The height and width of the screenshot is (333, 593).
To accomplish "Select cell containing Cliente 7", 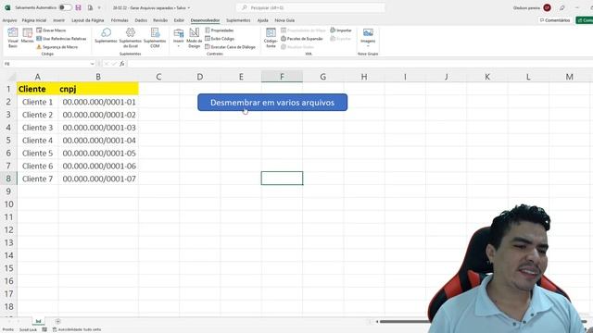I will pyautogui.click(x=37, y=179).
